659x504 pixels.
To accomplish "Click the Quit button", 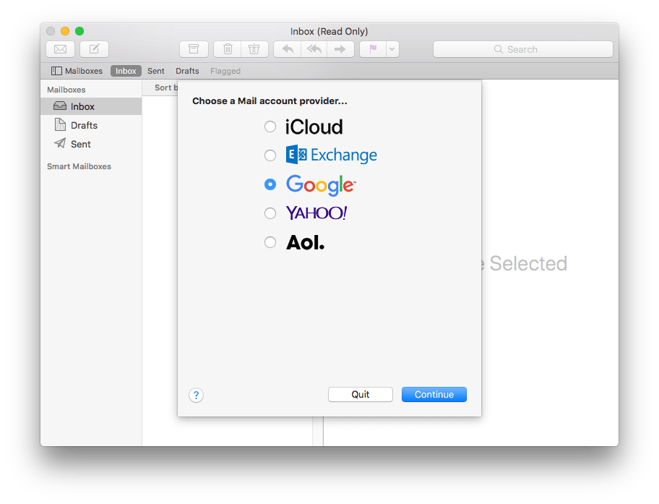I will coord(360,394).
